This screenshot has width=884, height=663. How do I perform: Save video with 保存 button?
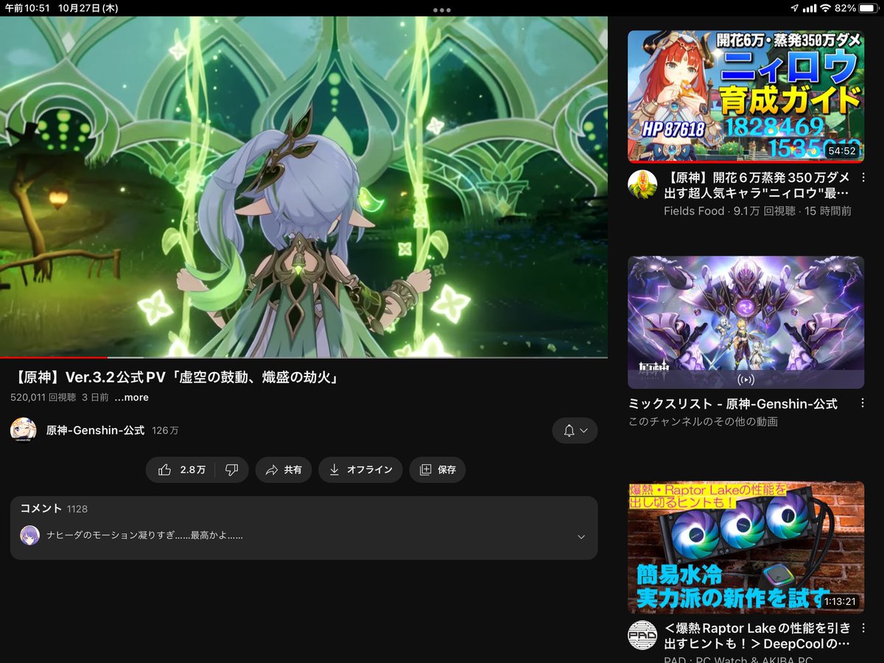(x=438, y=470)
